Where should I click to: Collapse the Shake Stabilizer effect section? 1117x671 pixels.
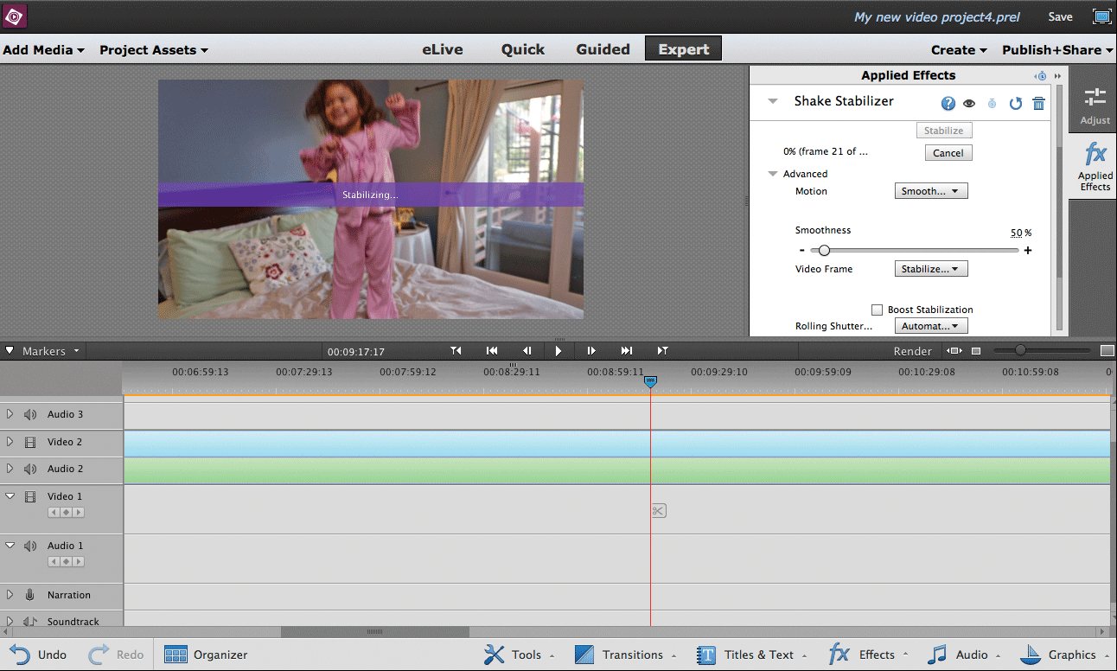[x=773, y=101]
